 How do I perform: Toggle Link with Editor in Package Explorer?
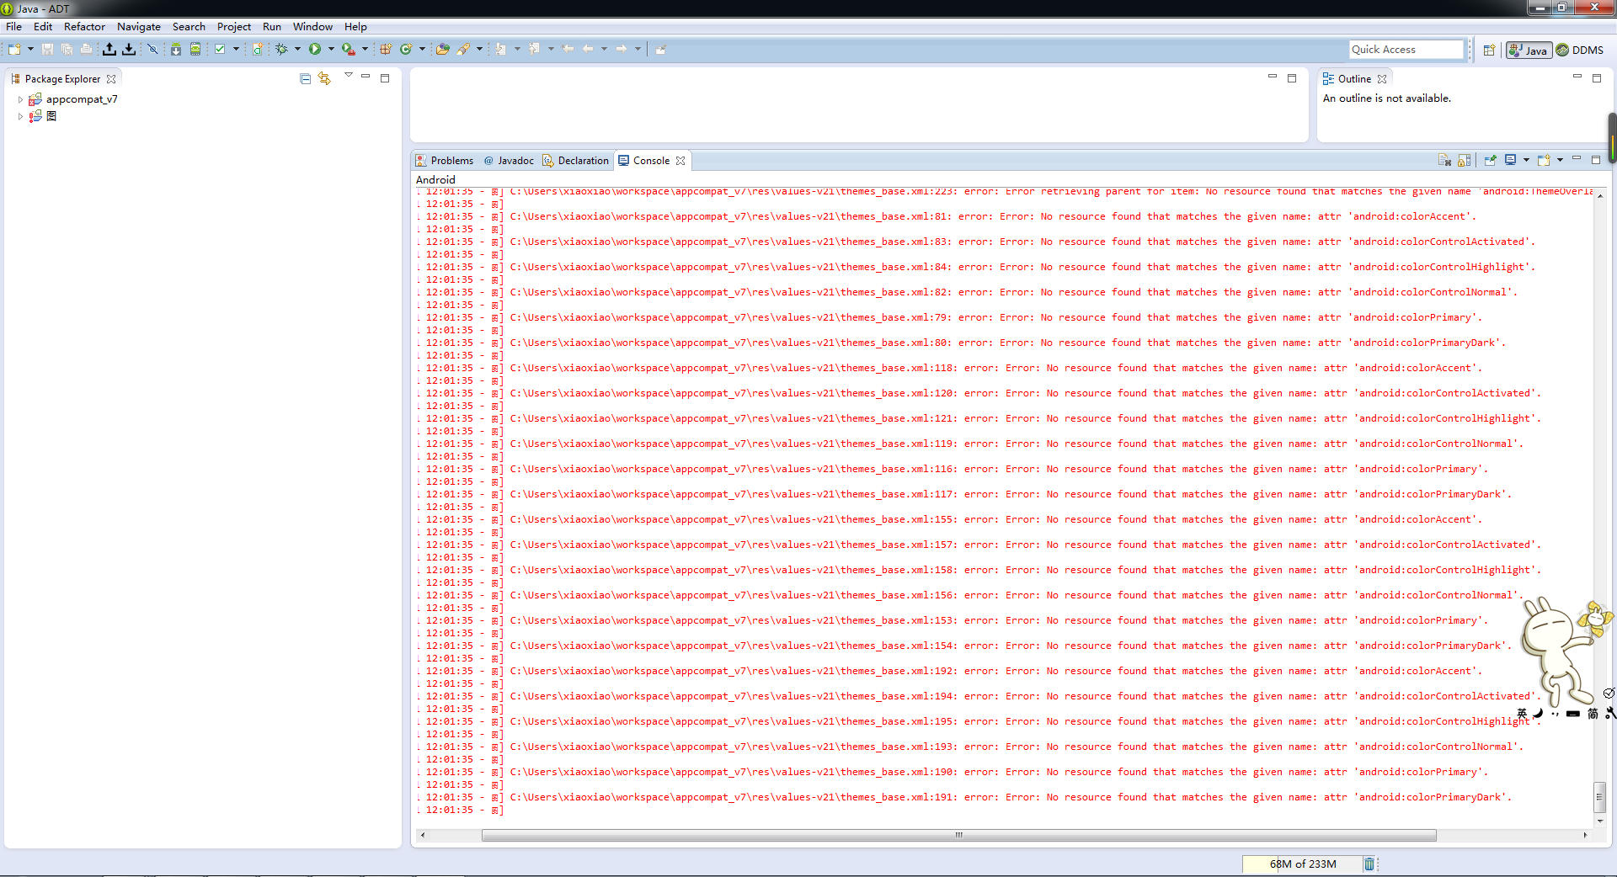pyautogui.click(x=324, y=79)
